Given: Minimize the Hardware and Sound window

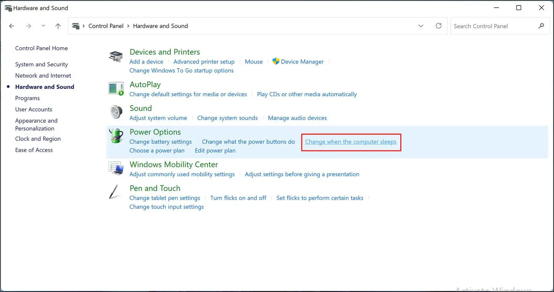Looking at the screenshot, I should click(496, 8).
